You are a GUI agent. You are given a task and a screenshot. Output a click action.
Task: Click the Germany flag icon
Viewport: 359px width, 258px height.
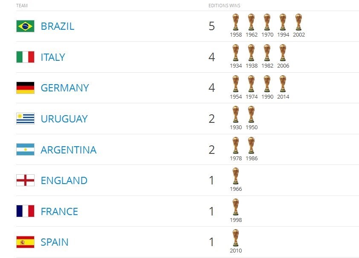point(25,88)
